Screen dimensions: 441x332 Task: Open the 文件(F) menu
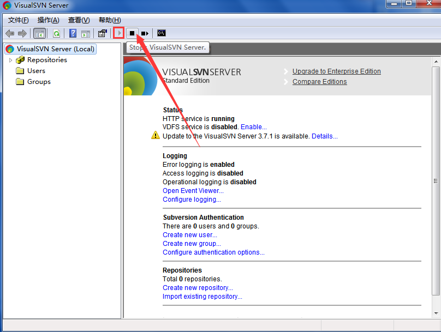(18, 20)
